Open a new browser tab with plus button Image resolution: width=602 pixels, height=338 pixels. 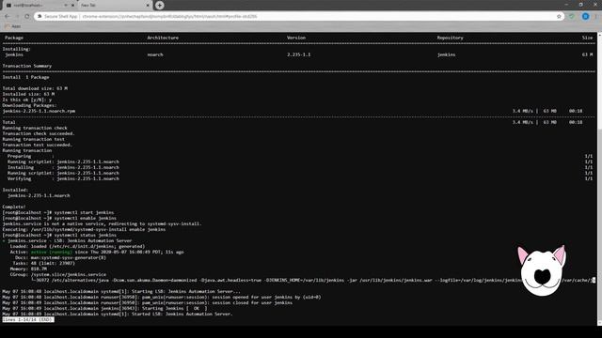click(160, 6)
